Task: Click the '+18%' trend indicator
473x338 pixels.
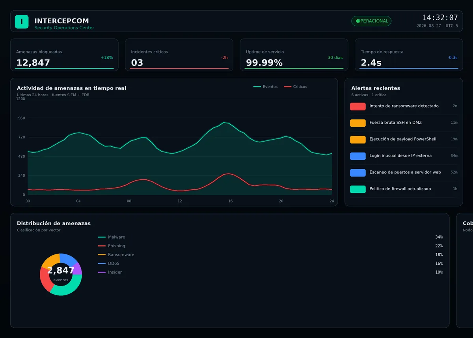Action: 107,58
